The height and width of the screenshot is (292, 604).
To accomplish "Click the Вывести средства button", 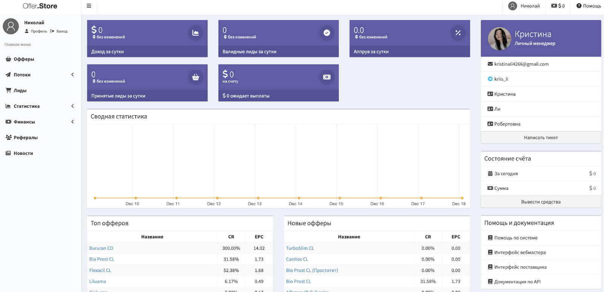I will tap(541, 202).
